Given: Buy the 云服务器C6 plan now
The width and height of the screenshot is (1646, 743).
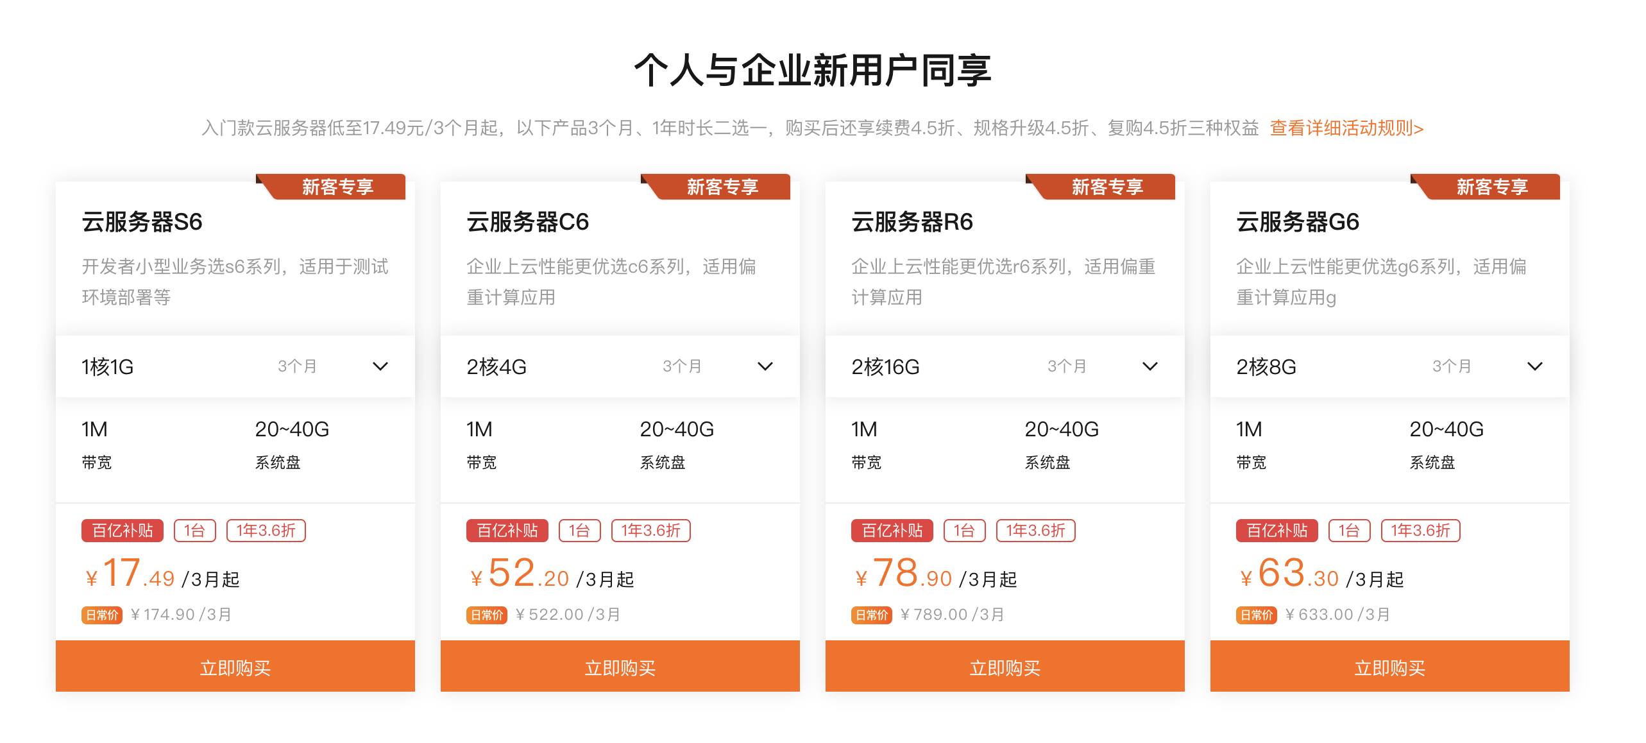Looking at the screenshot, I should [620, 667].
